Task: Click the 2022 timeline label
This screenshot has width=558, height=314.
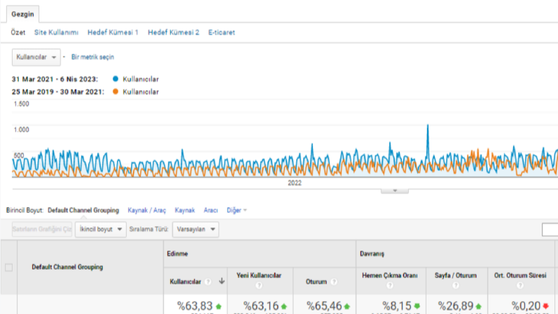Action: pyautogui.click(x=294, y=183)
